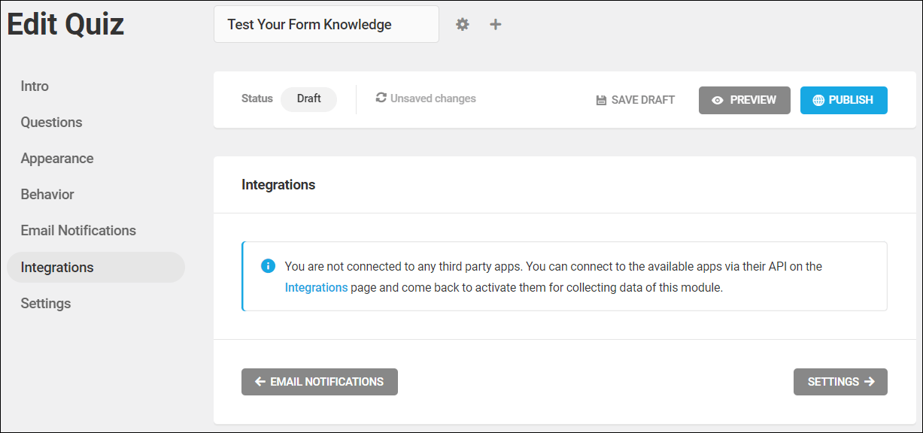Viewport: 923px width, 433px height.
Task: Follow the Integrations page link
Action: [x=316, y=287]
